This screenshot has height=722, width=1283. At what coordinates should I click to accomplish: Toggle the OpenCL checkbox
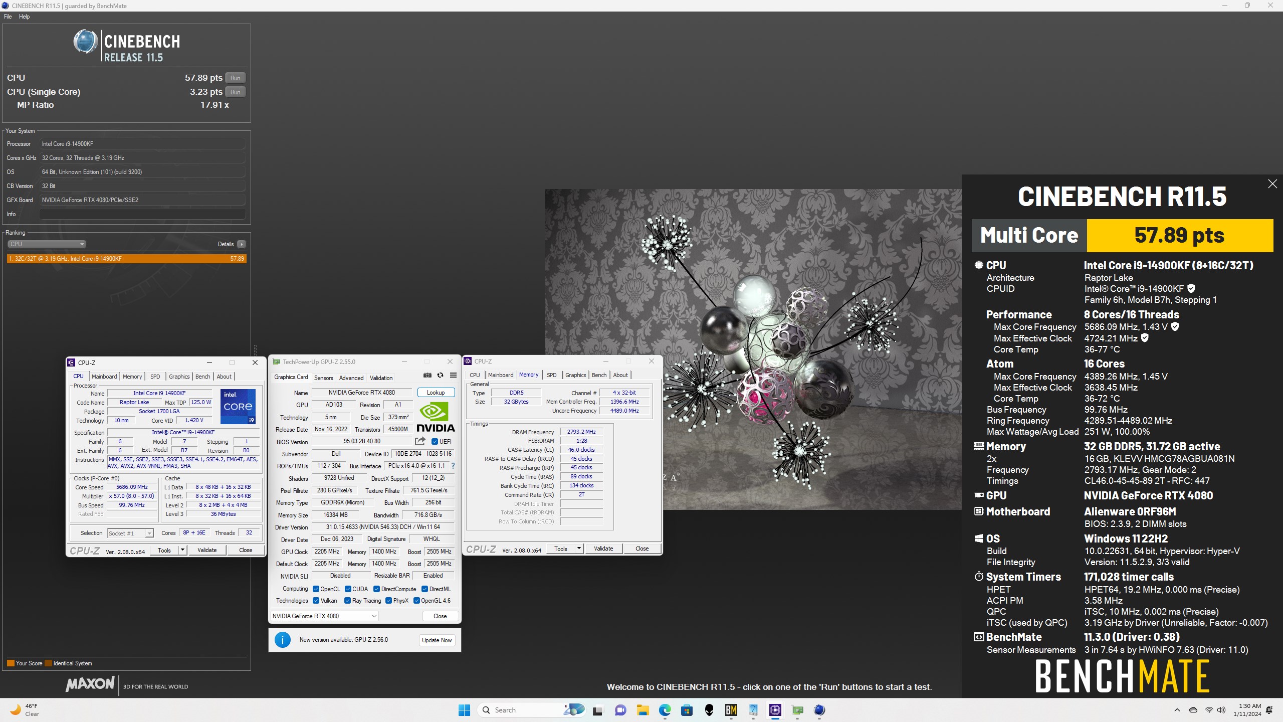pos(316,589)
